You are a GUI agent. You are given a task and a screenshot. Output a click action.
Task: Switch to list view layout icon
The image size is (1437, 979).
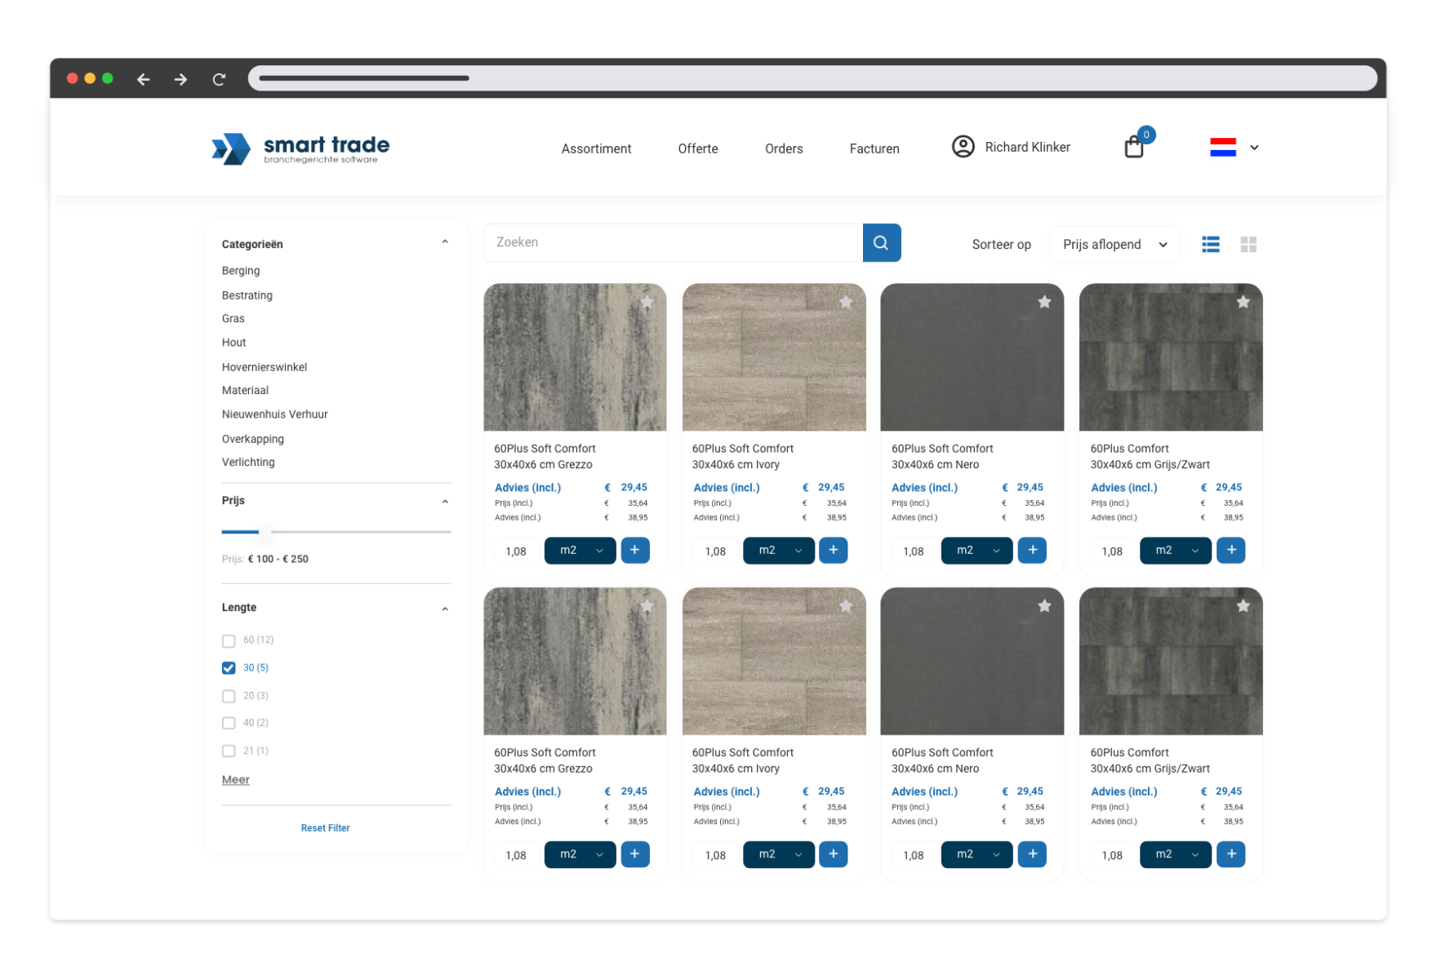(x=1210, y=244)
